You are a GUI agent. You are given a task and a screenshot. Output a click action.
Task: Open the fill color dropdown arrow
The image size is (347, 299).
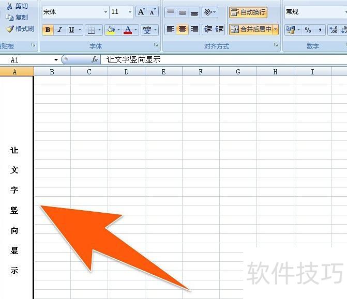(x=119, y=30)
